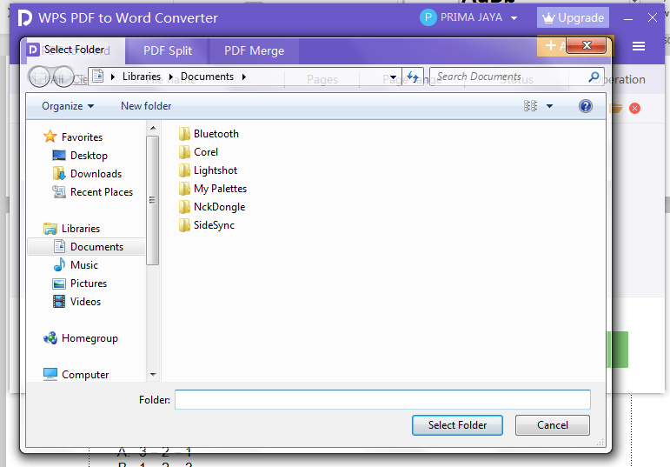Select Computer in the navigation pane
The width and height of the screenshot is (670, 467).
coord(76,375)
